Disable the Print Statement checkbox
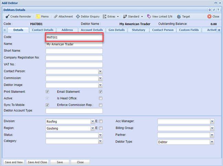The image size is (223, 166). pyautogui.click(x=47, y=92)
